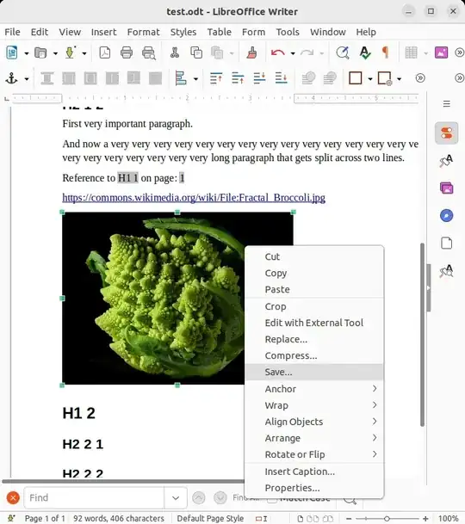Open the Find & Replace toolbar icon
465x524 pixels.
point(342,52)
